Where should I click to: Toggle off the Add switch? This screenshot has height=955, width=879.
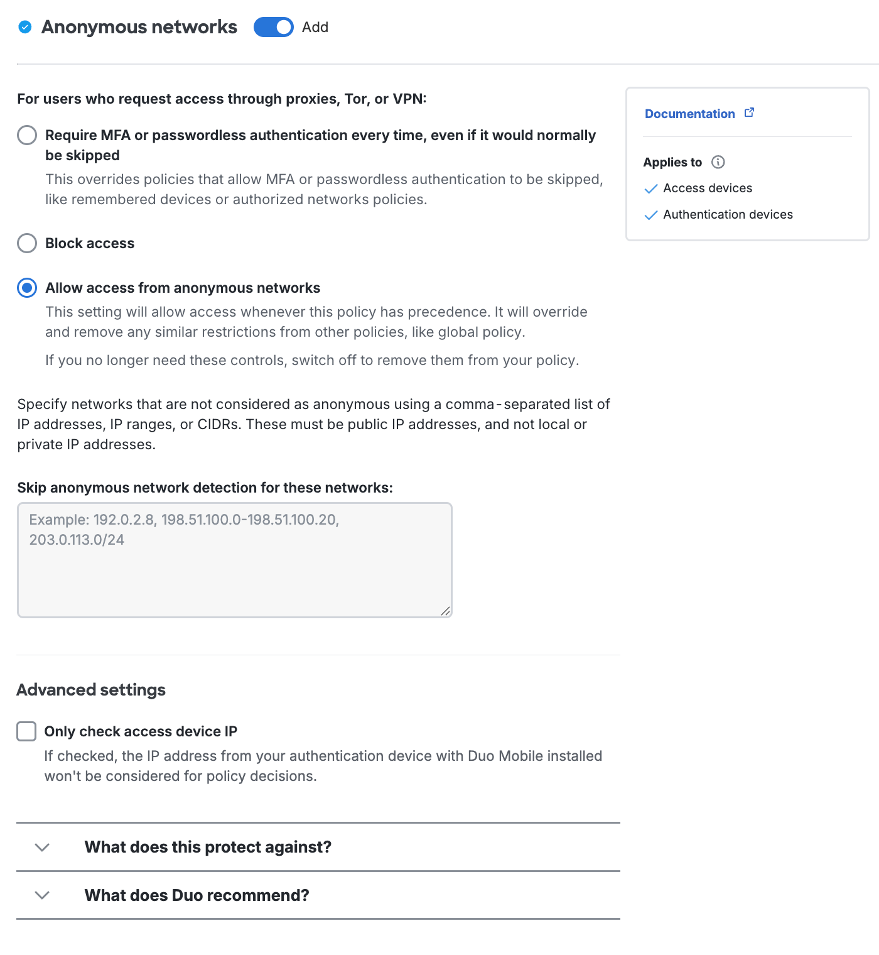[x=273, y=27]
